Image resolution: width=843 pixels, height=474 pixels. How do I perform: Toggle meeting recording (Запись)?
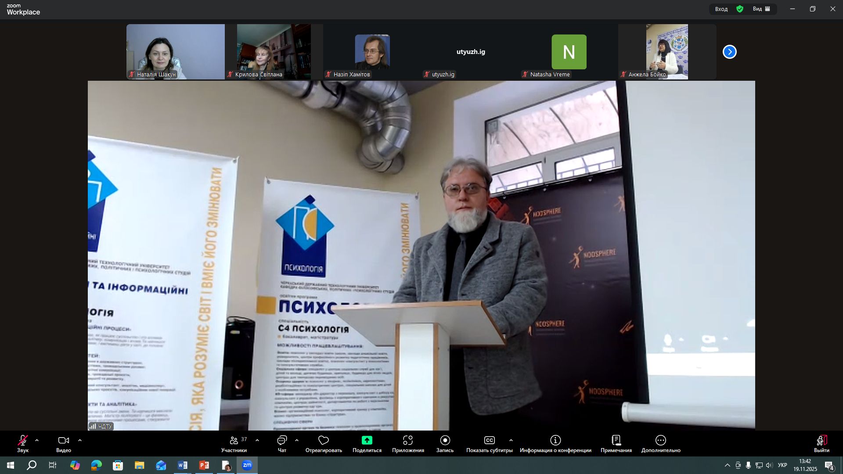(x=445, y=444)
